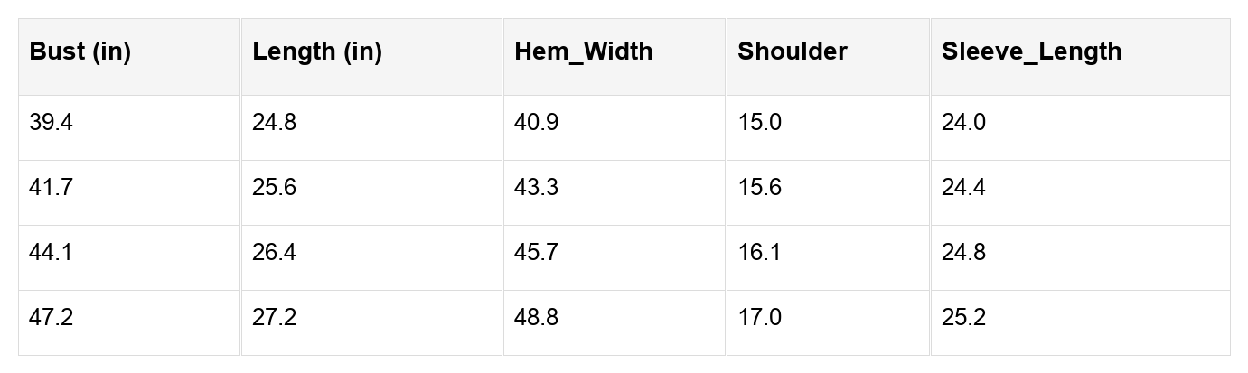Click hem width value 40.9
The height and width of the screenshot is (373, 1248).
pos(536,123)
